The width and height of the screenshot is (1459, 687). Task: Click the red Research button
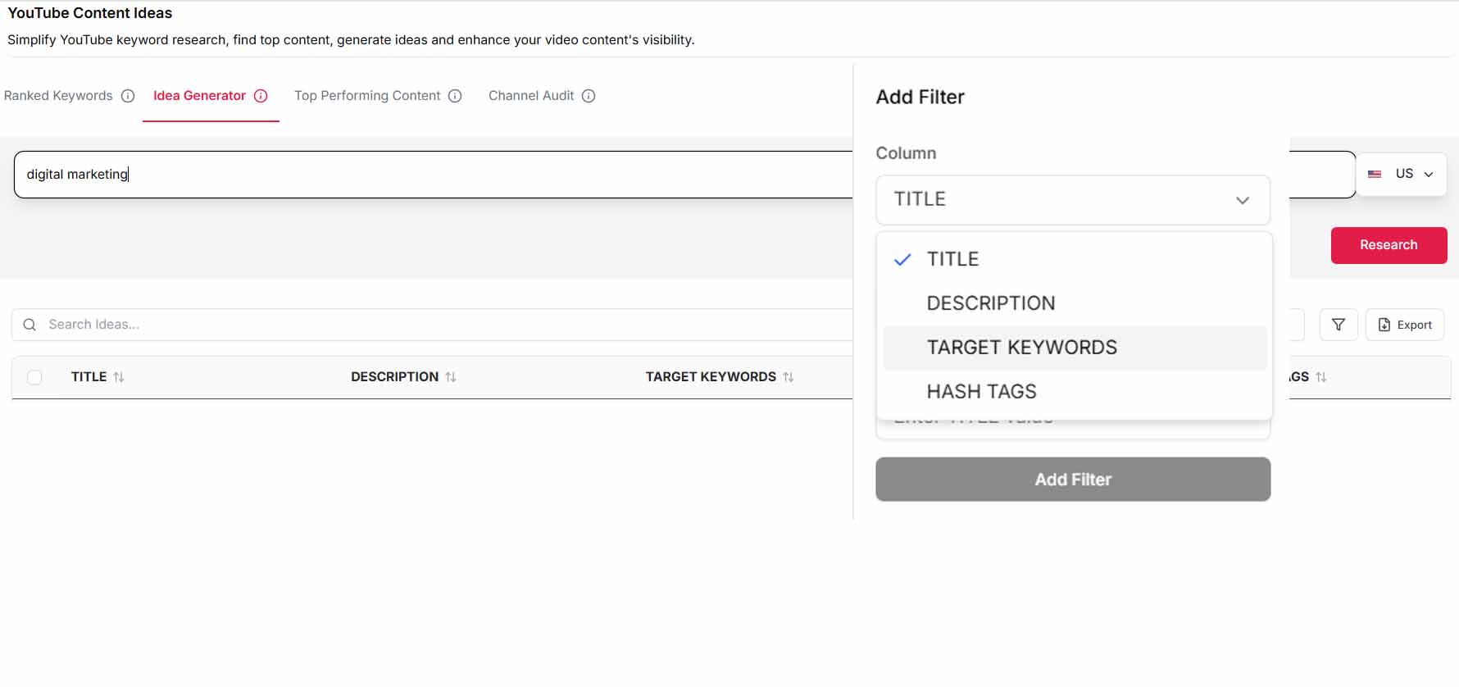pos(1389,245)
